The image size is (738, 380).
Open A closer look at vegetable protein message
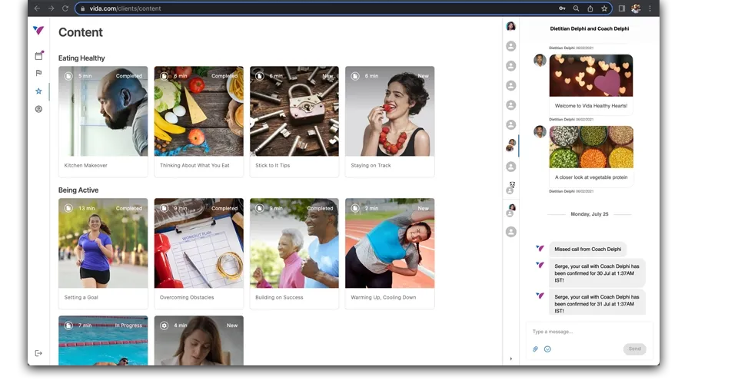point(591,156)
